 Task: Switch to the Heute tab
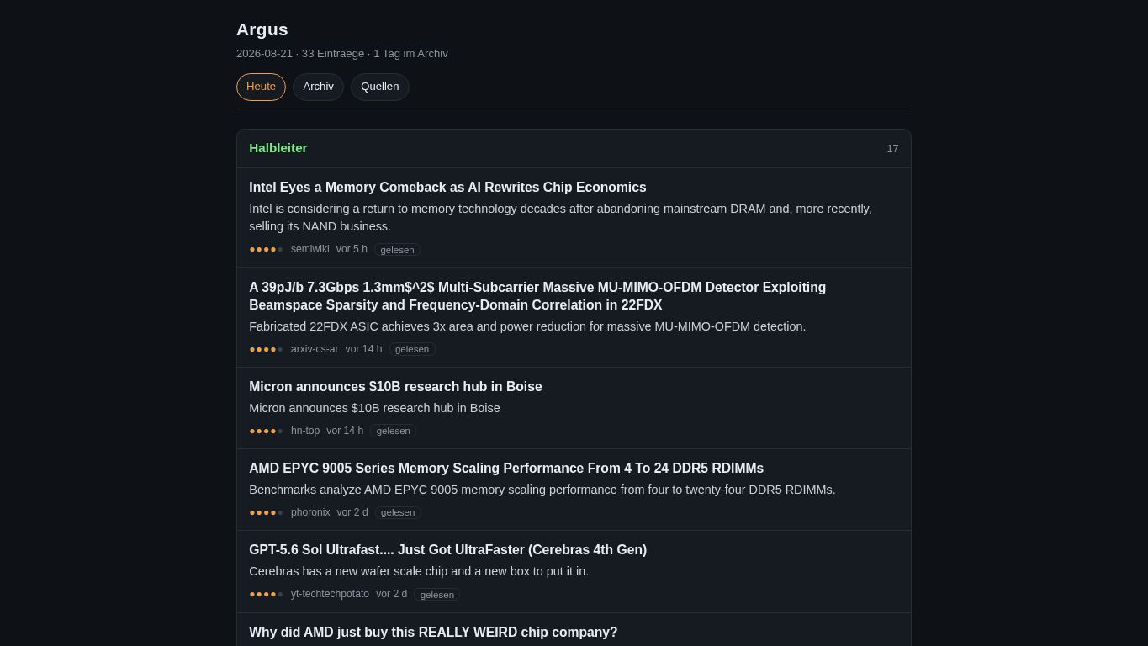pos(261,87)
